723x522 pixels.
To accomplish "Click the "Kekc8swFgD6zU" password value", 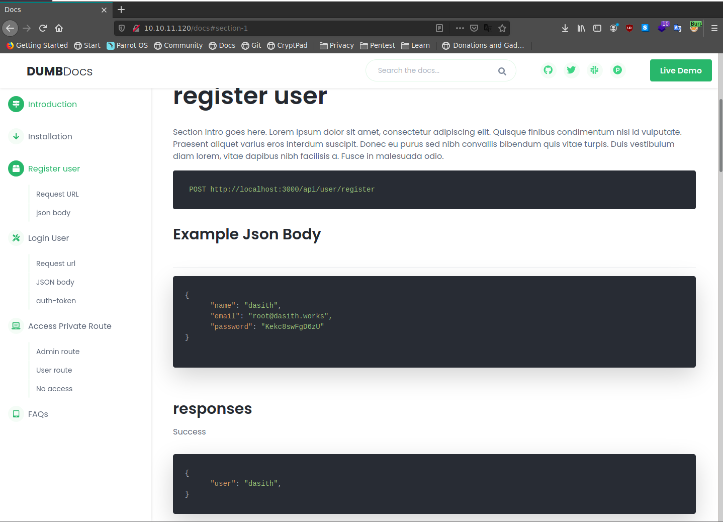I will [x=293, y=326].
